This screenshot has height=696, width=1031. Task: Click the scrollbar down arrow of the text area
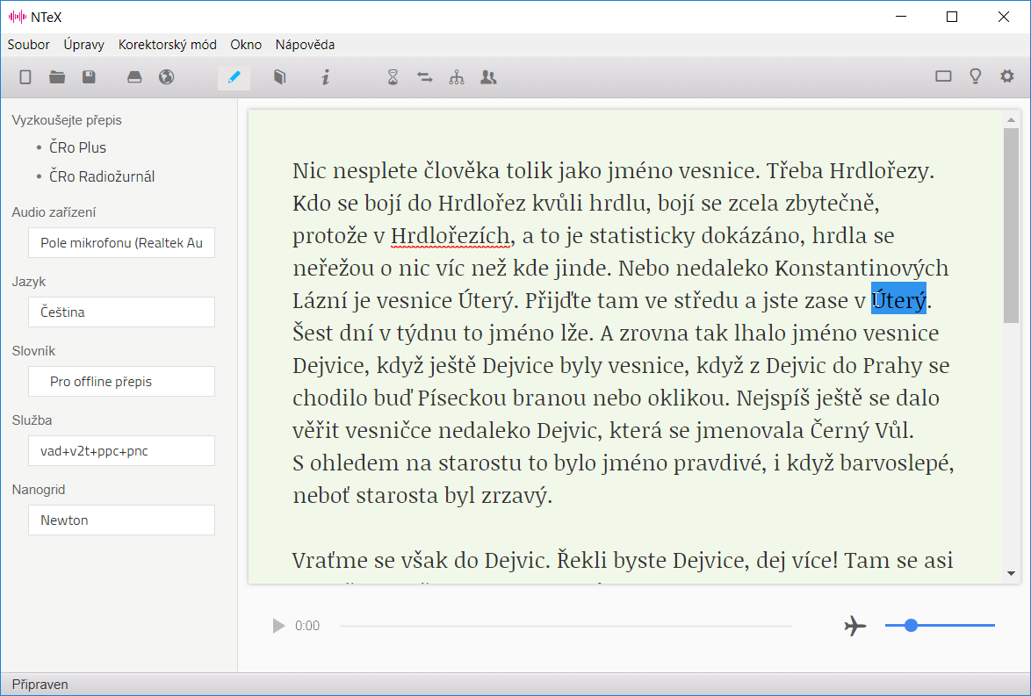[1012, 574]
